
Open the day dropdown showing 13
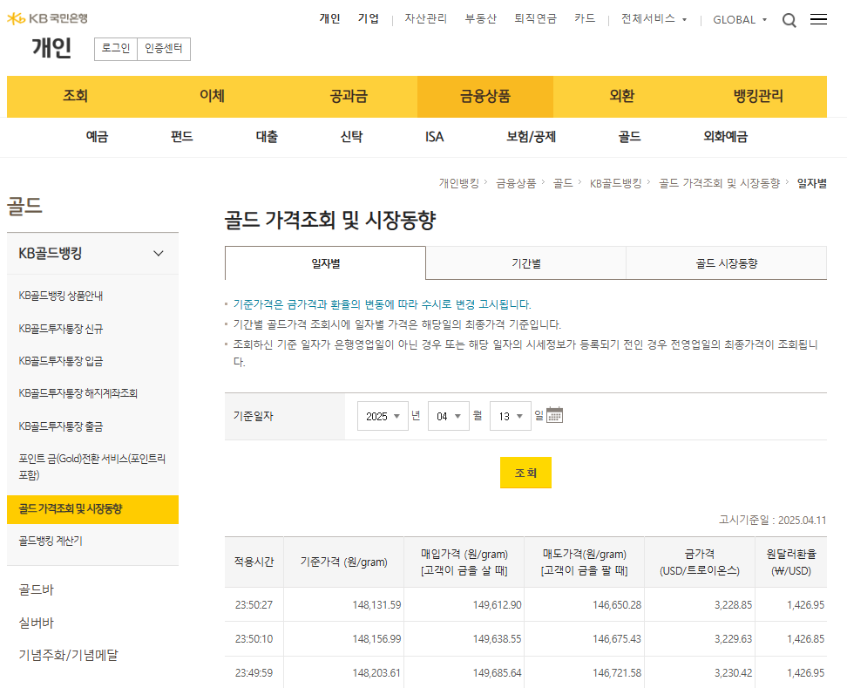click(510, 416)
